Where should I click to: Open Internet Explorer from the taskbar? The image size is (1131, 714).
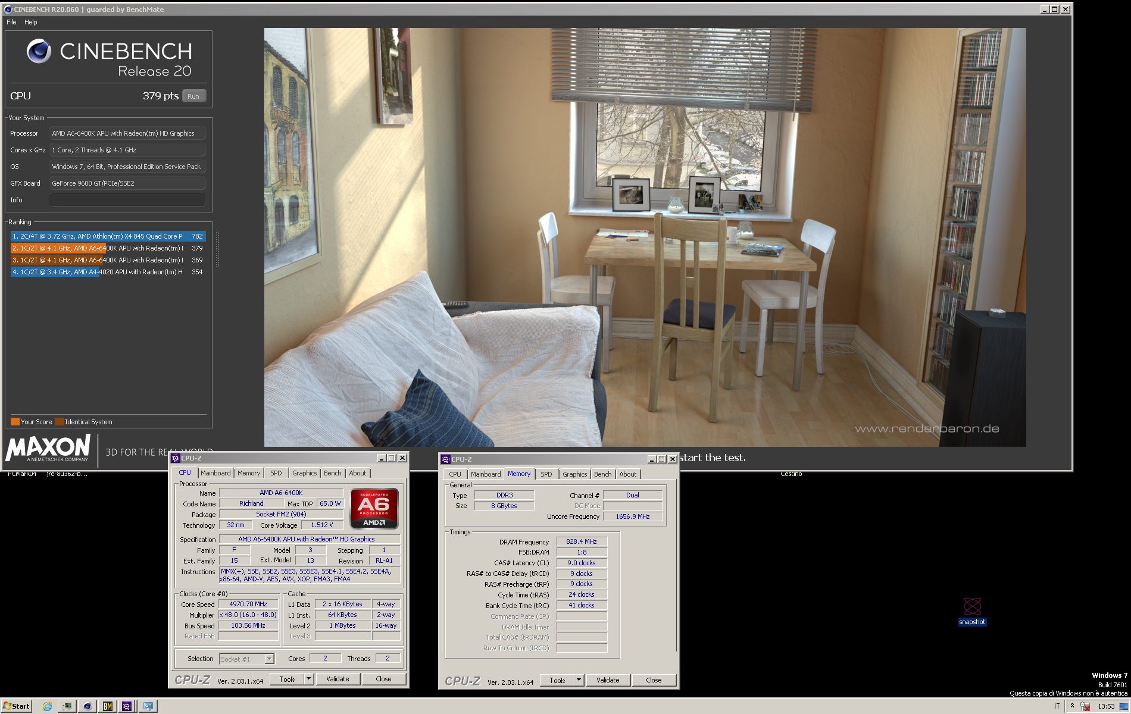click(48, 706)
